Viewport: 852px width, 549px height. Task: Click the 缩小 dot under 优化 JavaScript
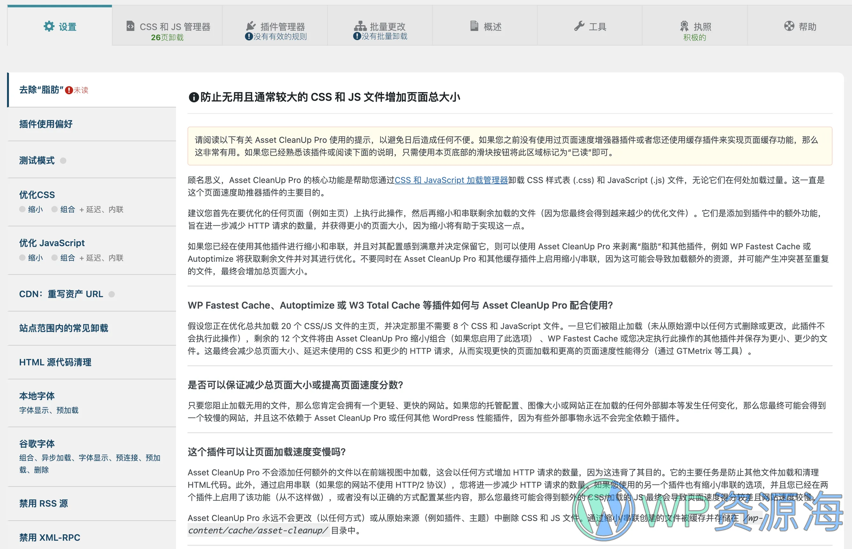22,258
